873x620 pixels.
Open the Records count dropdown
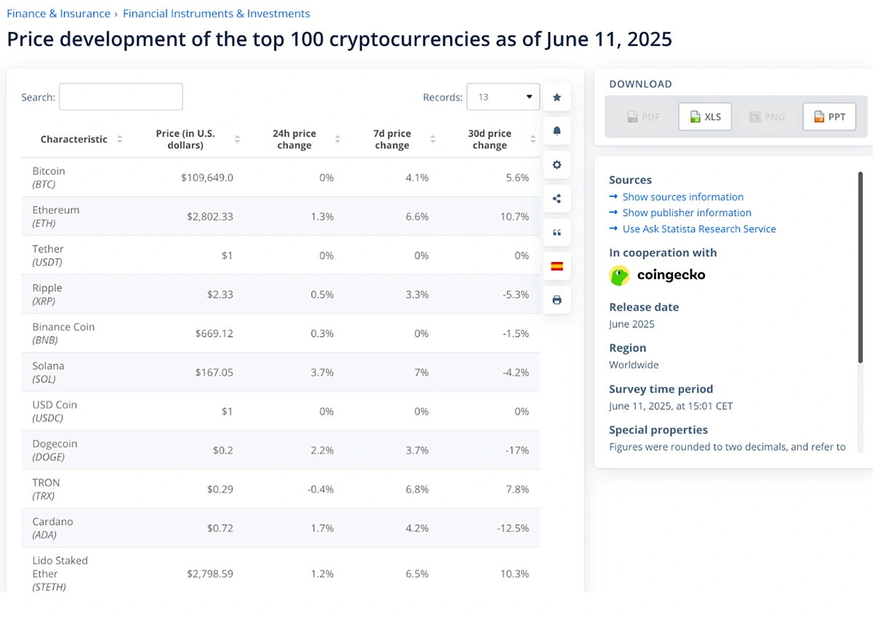503,97
